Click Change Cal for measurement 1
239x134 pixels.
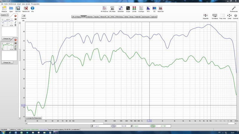coord(7,39)
